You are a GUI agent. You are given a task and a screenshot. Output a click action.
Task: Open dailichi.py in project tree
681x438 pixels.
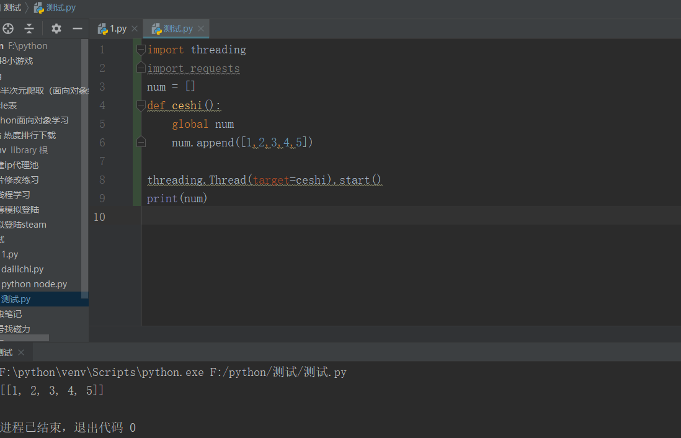click(x=22, y=269)
